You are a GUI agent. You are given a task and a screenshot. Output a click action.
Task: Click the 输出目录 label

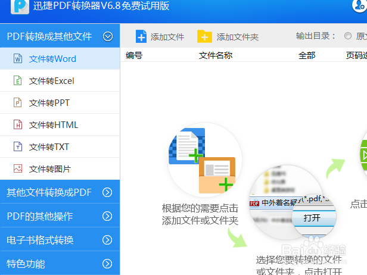[x=316, y=36]
